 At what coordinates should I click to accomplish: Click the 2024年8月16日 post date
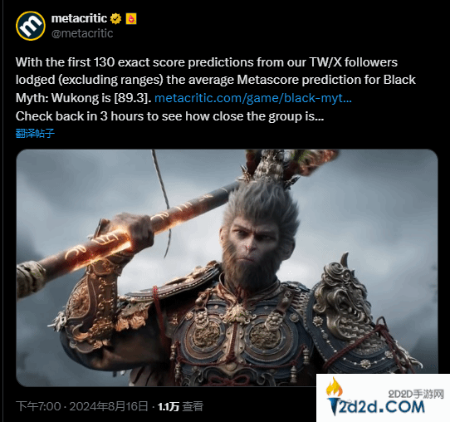tap(109, 406)
